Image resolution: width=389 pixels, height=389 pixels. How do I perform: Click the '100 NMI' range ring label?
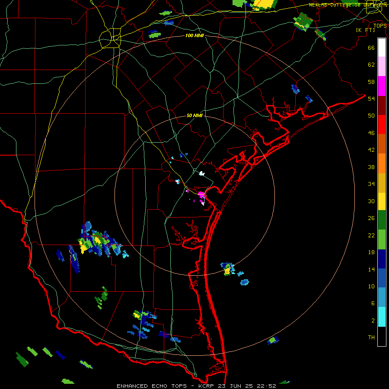[x=194, y=36]
